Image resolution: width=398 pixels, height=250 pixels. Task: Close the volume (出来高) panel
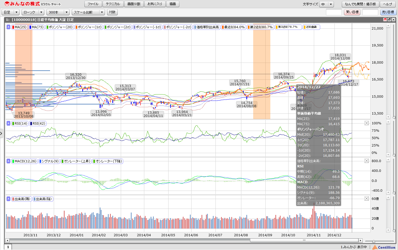click(x=367, y=199)
